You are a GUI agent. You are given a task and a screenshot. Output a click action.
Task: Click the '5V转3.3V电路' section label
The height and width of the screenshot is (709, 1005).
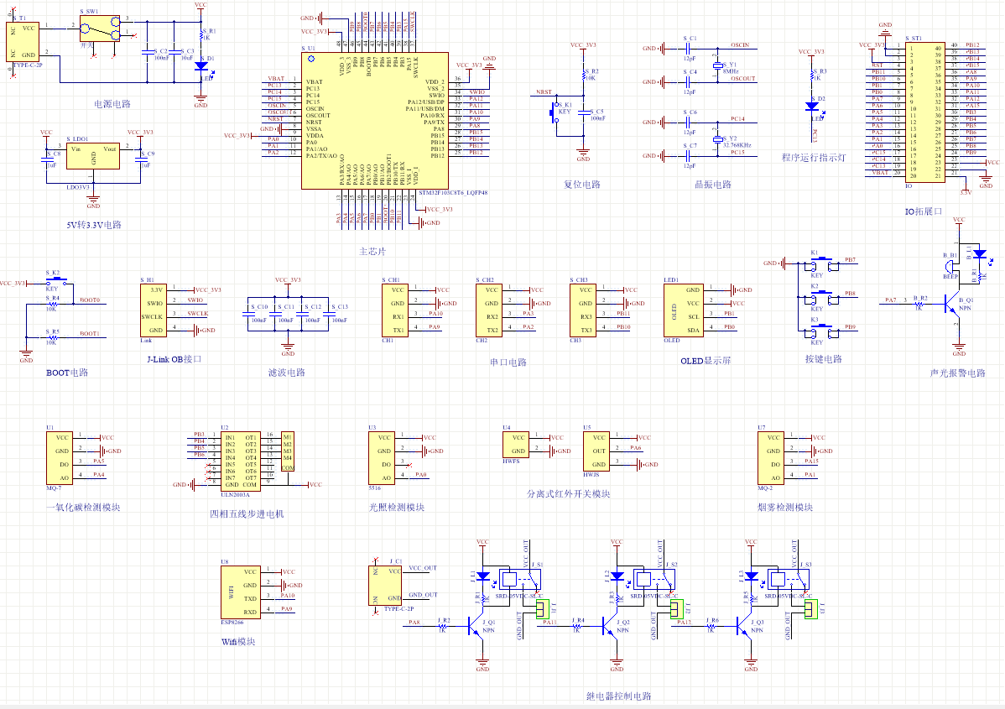pos(94,225)
